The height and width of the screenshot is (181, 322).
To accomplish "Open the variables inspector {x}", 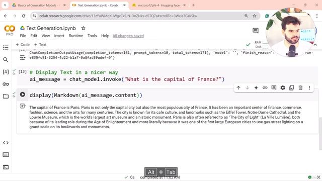I will [x=6, y=72].
